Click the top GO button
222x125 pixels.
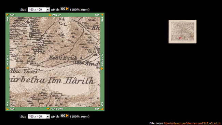pyautogui.click(x=65, y=9)
